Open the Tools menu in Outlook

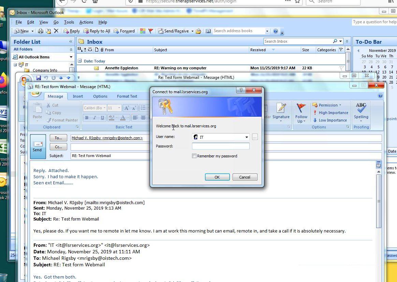point(69,22)
